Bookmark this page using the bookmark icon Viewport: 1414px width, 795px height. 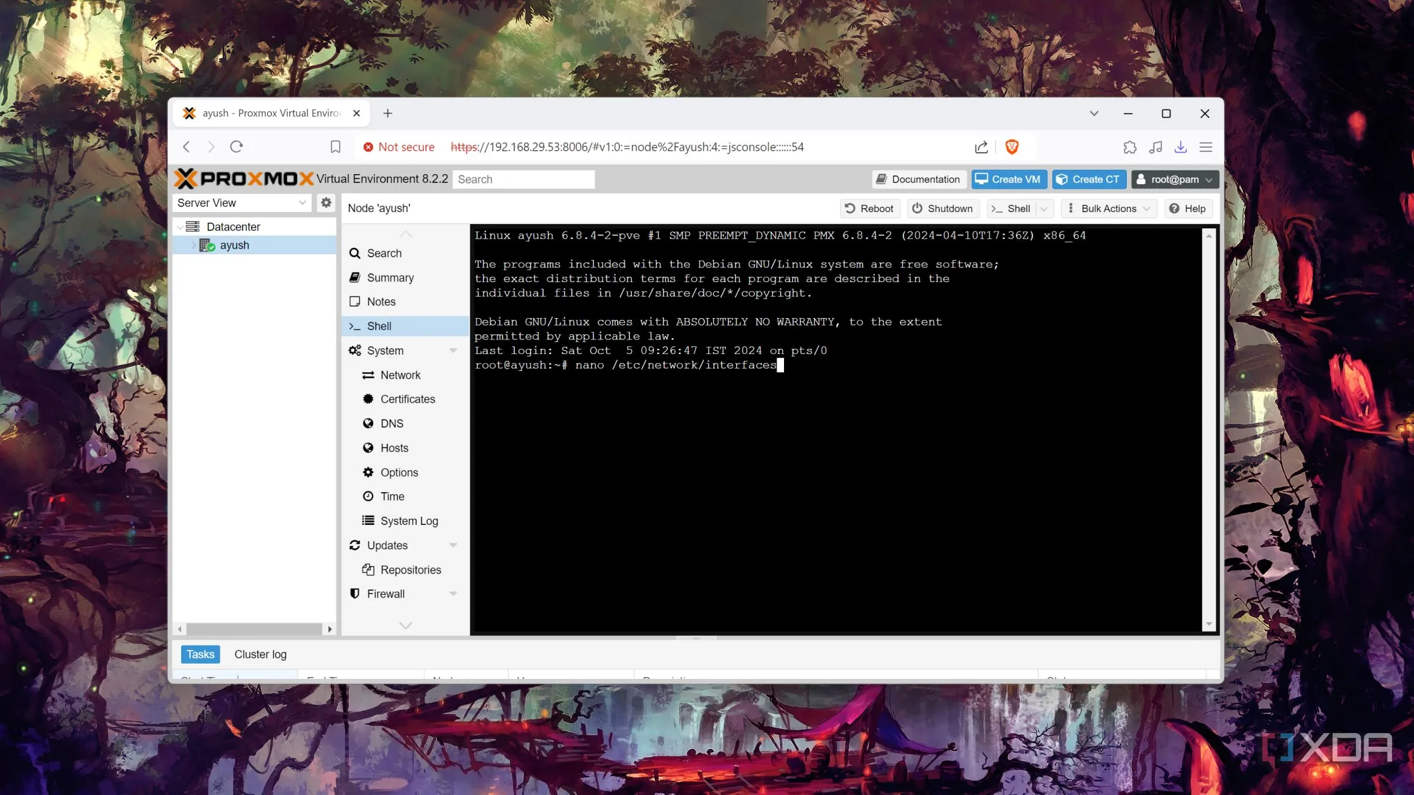click(x=335, y=147)
